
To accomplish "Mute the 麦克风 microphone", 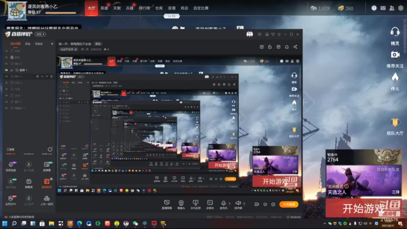I will click(x=223, y=203).
